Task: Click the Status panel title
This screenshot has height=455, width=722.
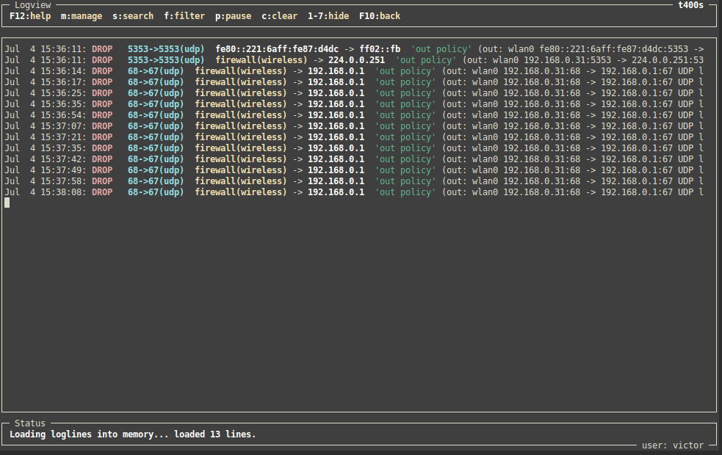Action: [30, 423]
